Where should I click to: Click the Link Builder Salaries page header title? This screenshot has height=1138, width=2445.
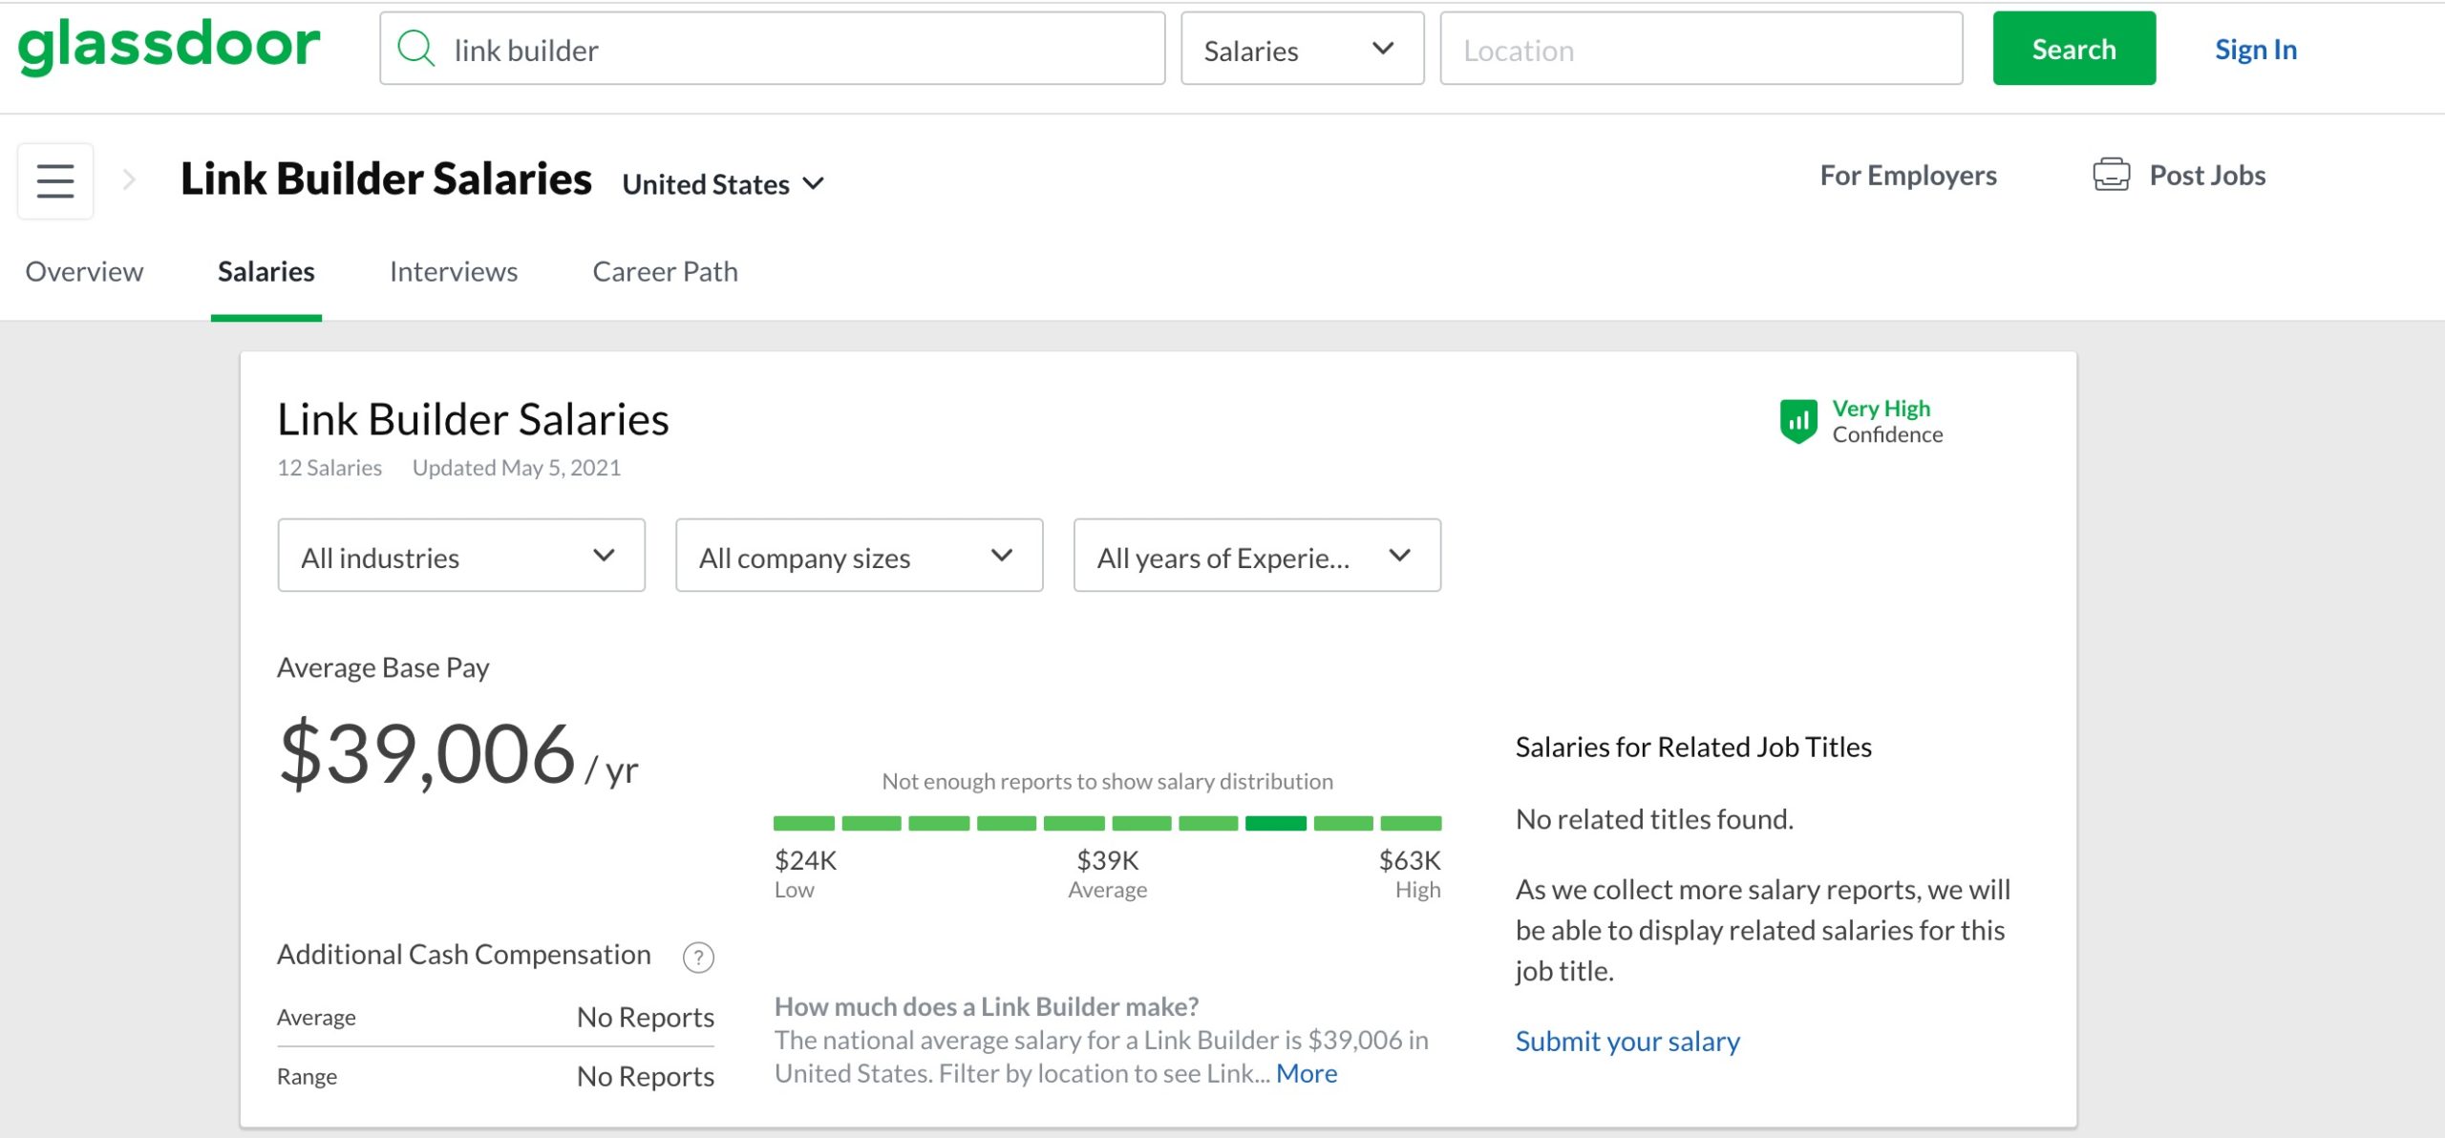(x=387, y=179)
